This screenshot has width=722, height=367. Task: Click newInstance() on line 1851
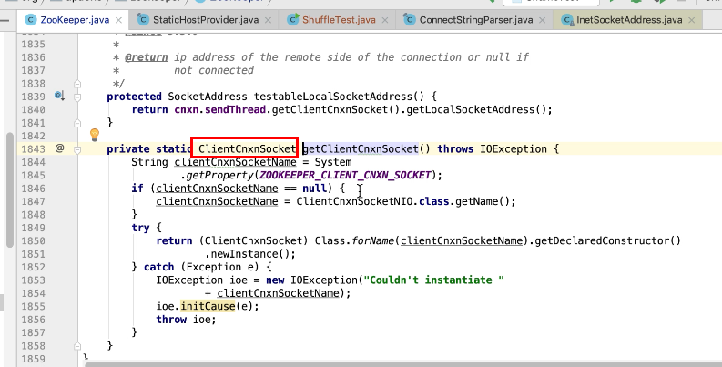253,254
